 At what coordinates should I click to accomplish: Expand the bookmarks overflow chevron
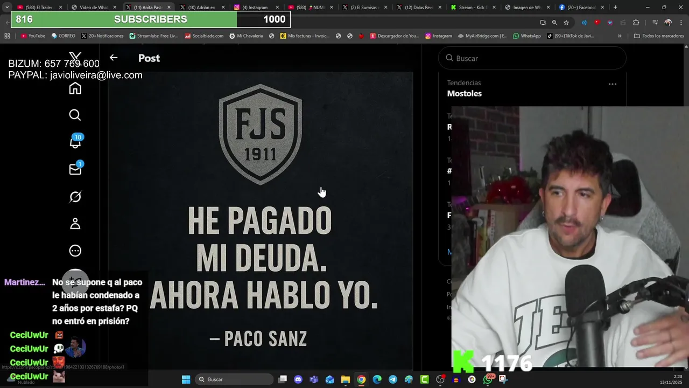coord(620,36)
